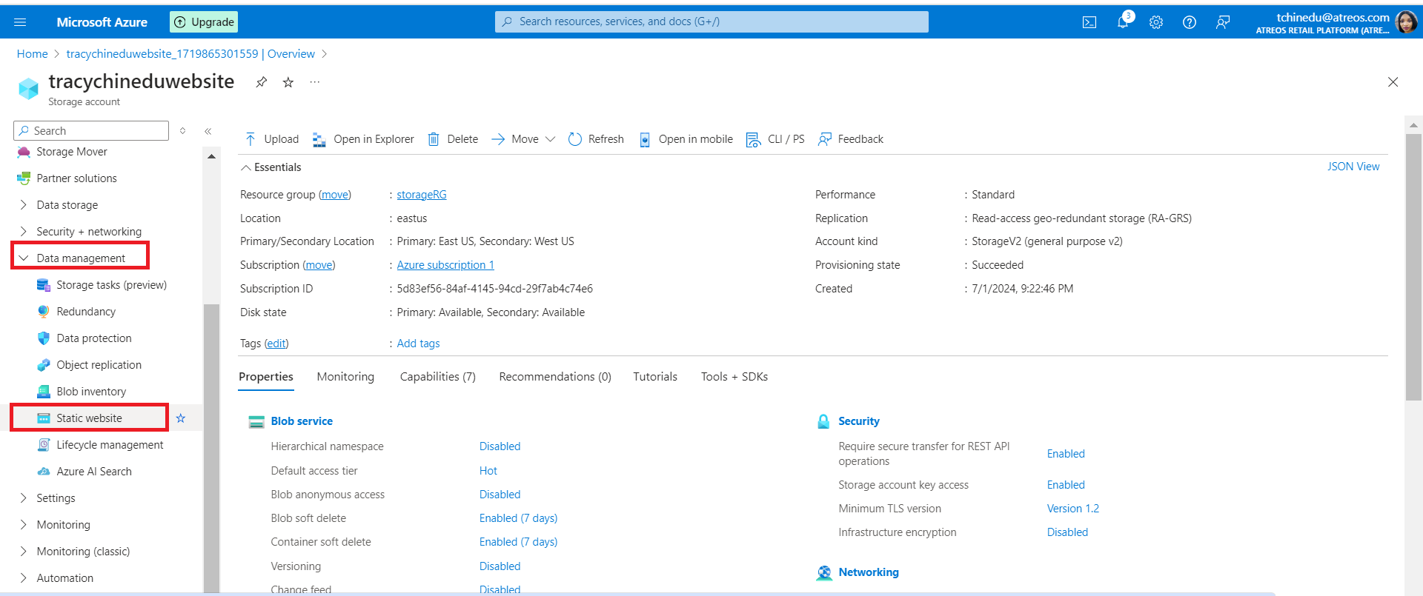The height and width of the screenshot is (596, 1423).
Task: Click Open in mobile
Action: click(x=686, y=139)
